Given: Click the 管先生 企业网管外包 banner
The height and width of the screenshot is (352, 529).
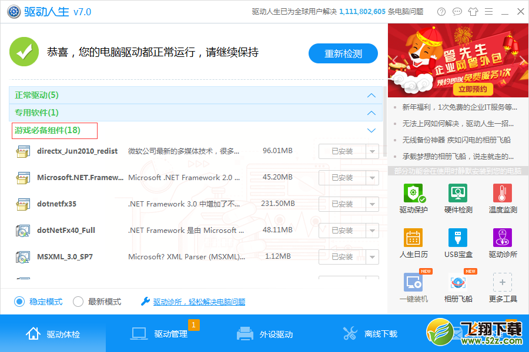Looking at the screenshot, I should click(458, 60).
